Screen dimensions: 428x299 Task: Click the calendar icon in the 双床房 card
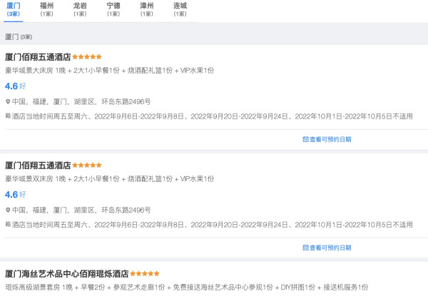pos(305,248)
